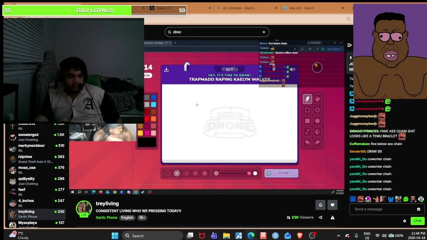The height and width of the screenshot is (240, 427).
Task: Pick the blue color swatch
Action: coord(153,97)
